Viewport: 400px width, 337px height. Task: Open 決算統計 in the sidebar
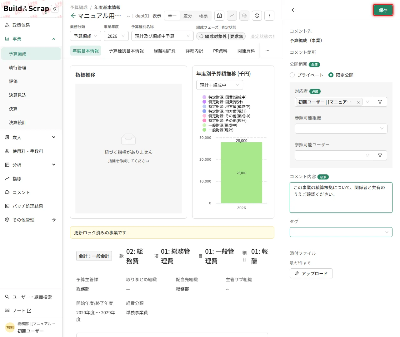(x=31, y=123)
